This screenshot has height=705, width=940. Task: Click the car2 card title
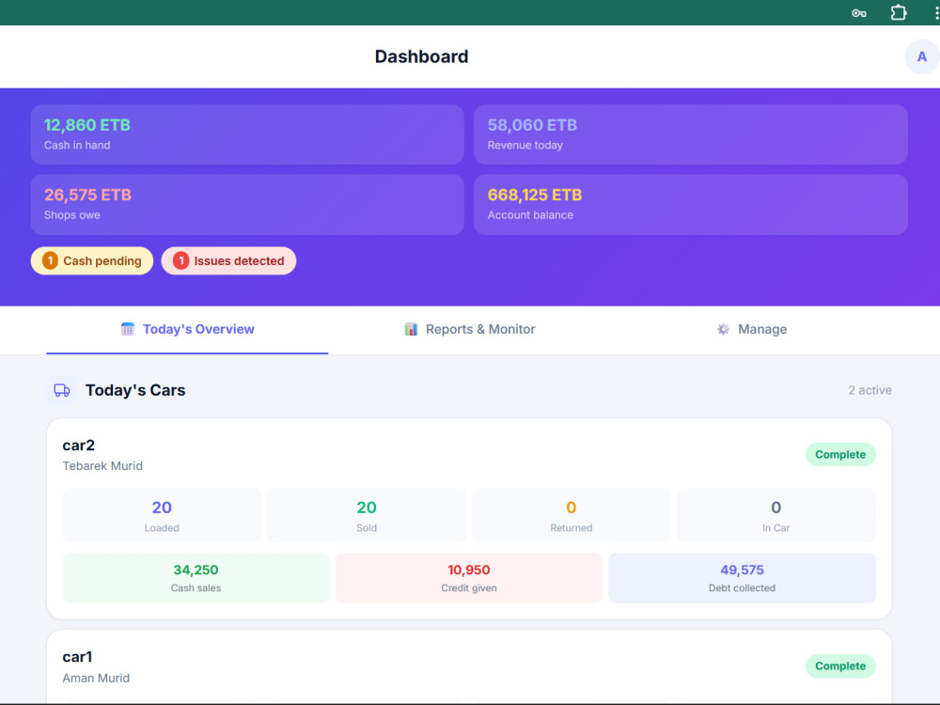(79, 446)
